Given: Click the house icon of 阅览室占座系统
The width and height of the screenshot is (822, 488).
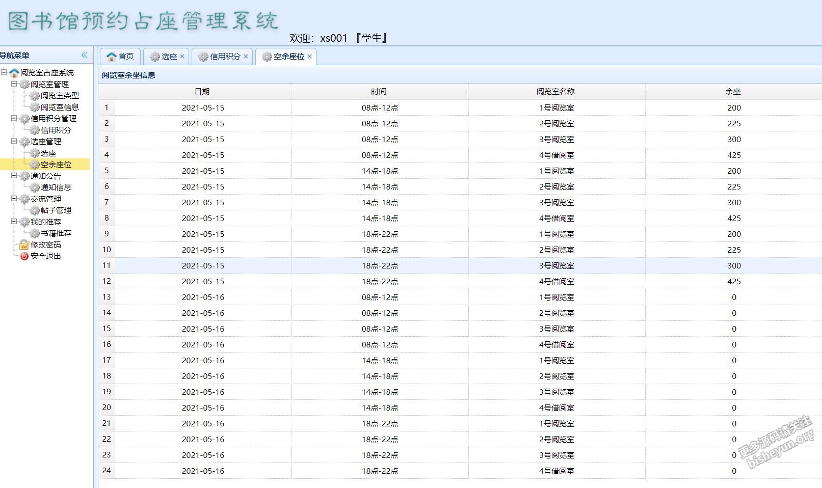Looking at the screenshot, I should 14,73.
